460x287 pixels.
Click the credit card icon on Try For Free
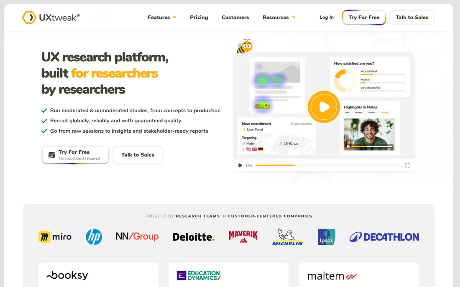click(x=52, y=155)
